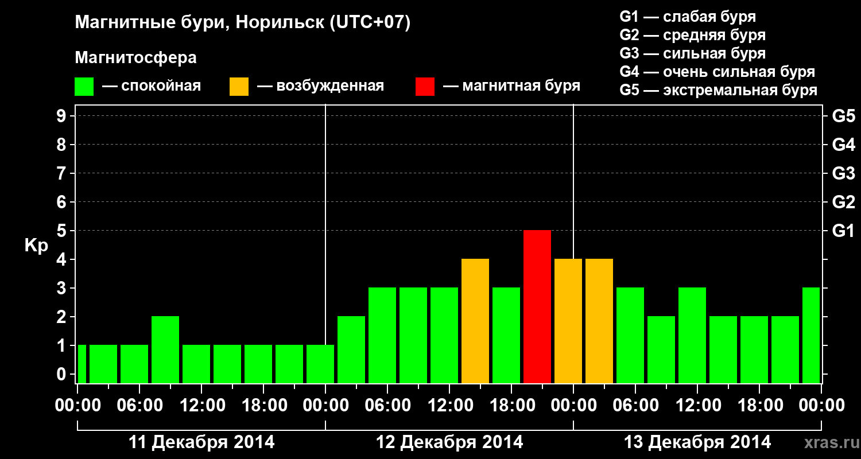Click the '12:00' label under 11 December
The image size is (861, 459).
tap(201, 406)
